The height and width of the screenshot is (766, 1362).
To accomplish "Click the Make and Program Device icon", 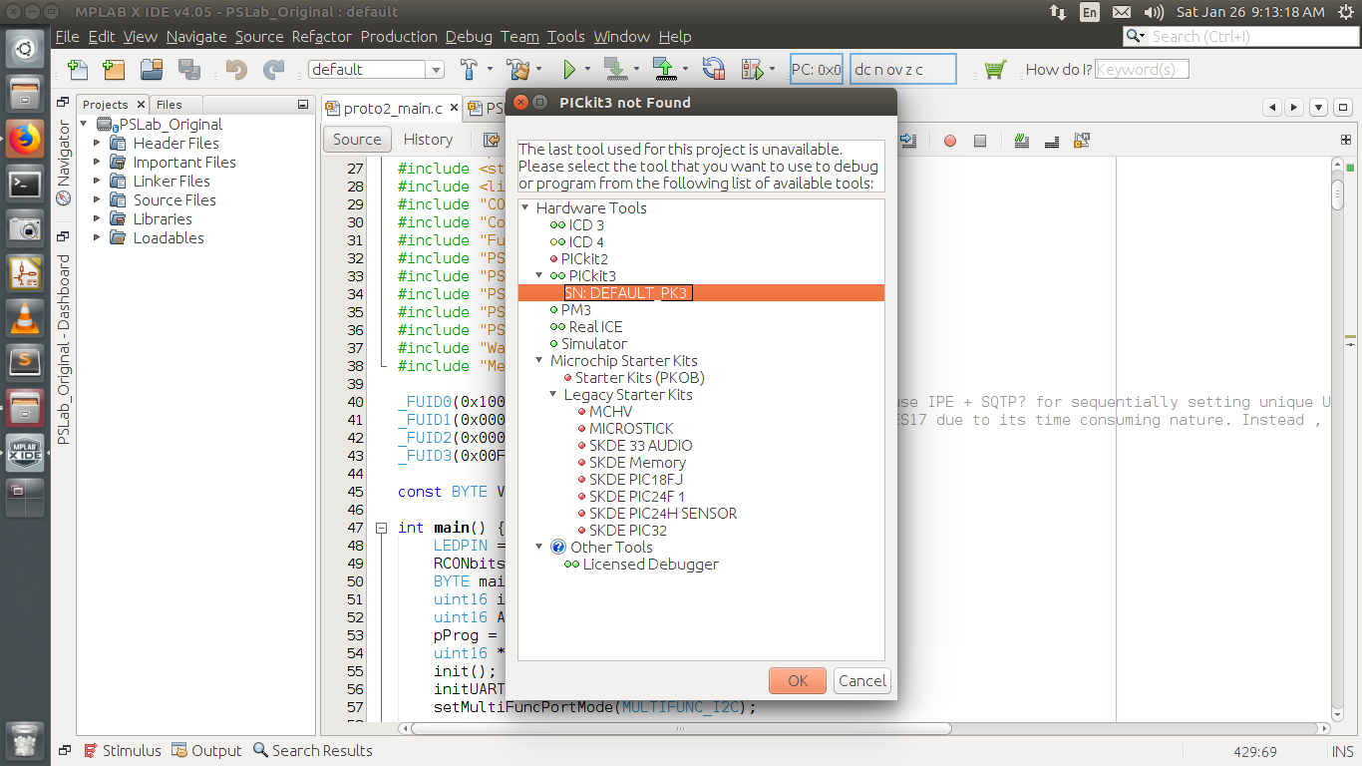I will point(615,70).
